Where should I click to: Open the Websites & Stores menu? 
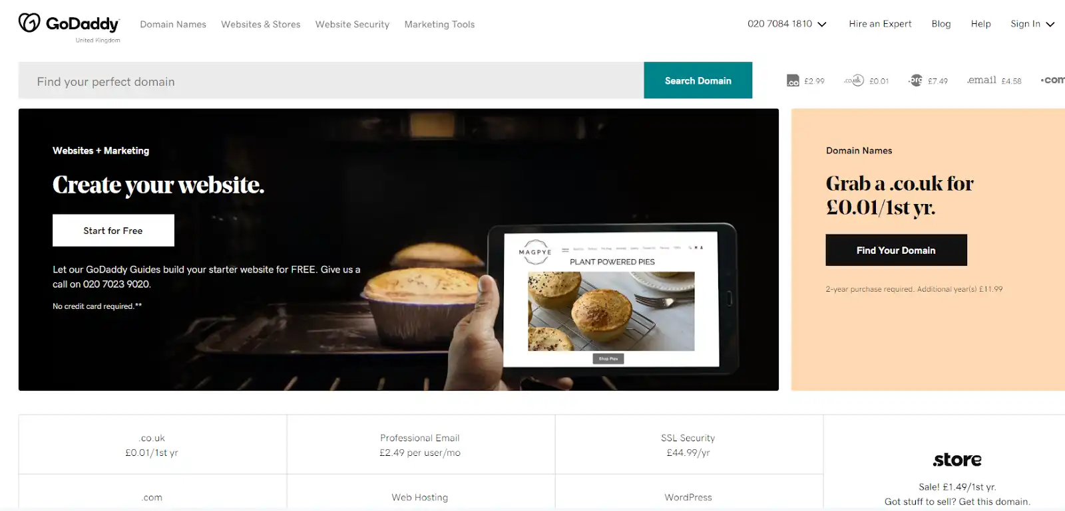click(261, 25)
